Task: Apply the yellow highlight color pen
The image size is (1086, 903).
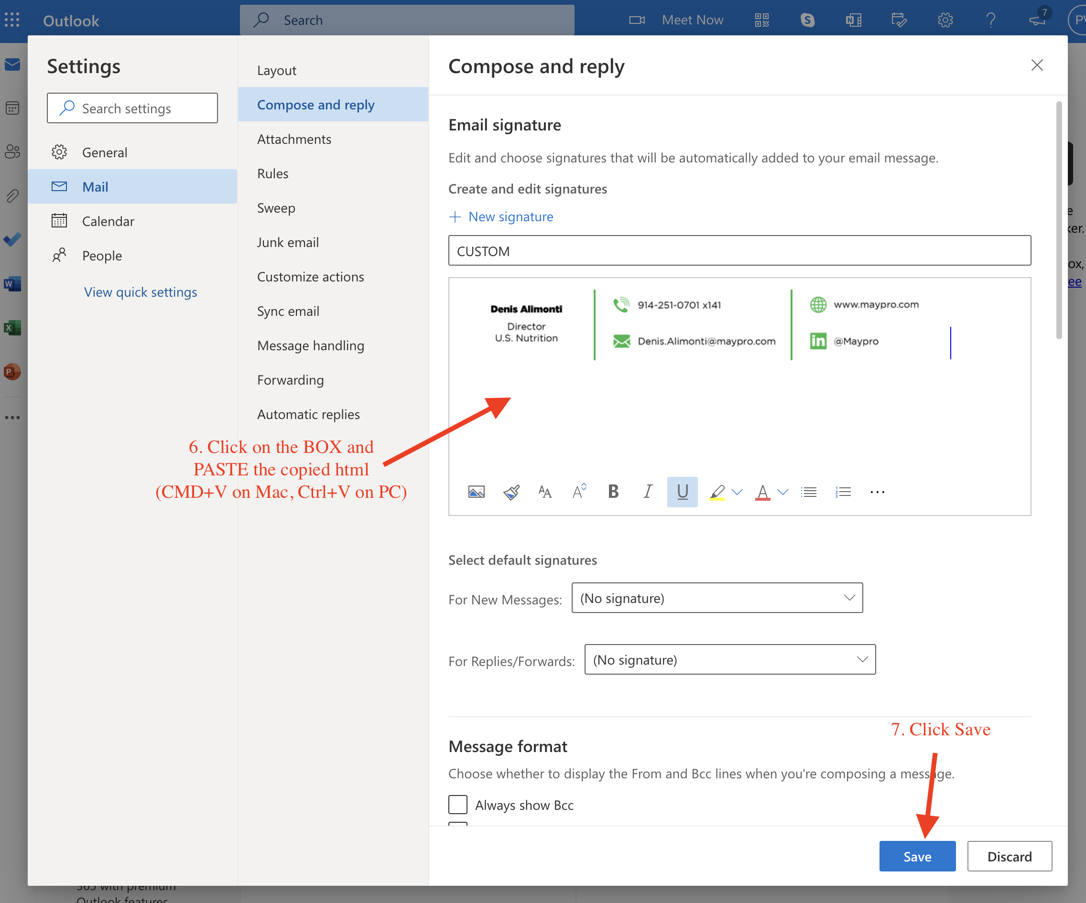Action: coord(717,492)
